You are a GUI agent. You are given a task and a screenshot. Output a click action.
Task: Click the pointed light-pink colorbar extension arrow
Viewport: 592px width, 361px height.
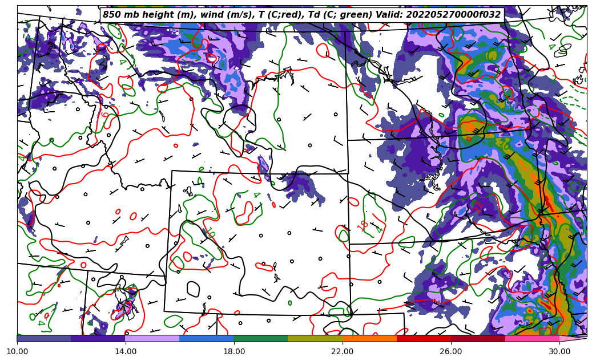click(x=572, y=338)
